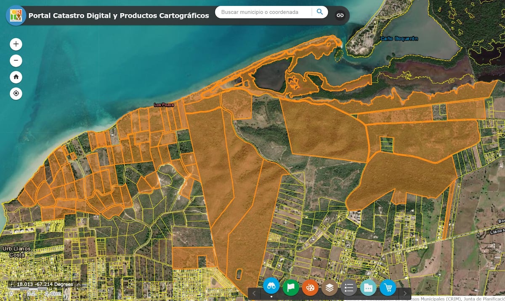Open the layers stack widget
The width and height of the screenshot is (505, 301).
(x=330, y=288)
